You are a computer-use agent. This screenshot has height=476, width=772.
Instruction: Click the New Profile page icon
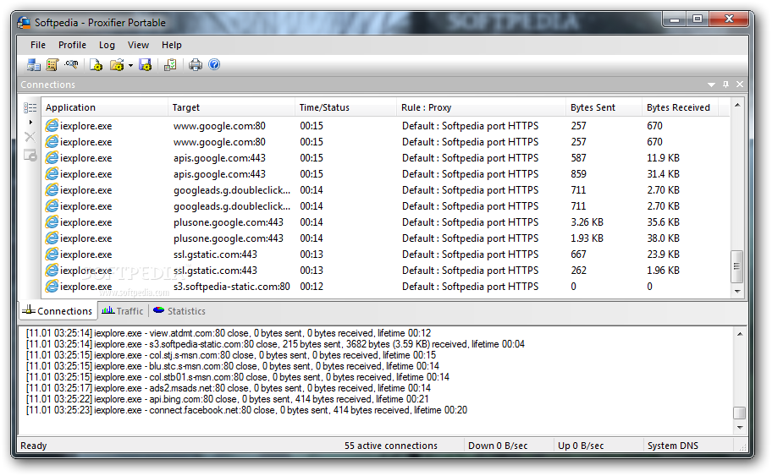pos(96,65)
